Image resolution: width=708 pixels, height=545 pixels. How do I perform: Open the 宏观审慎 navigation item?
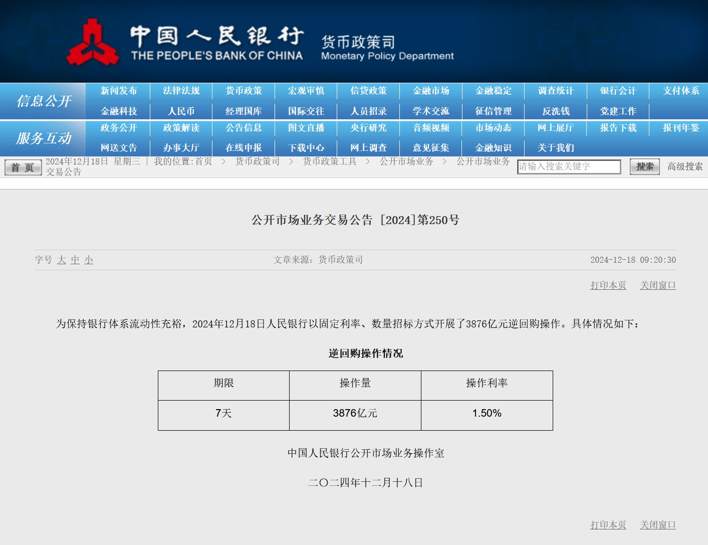coord(306,91)
